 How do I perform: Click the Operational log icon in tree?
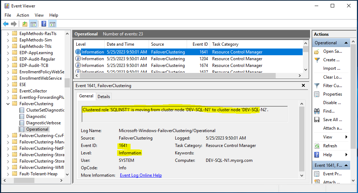22,129
